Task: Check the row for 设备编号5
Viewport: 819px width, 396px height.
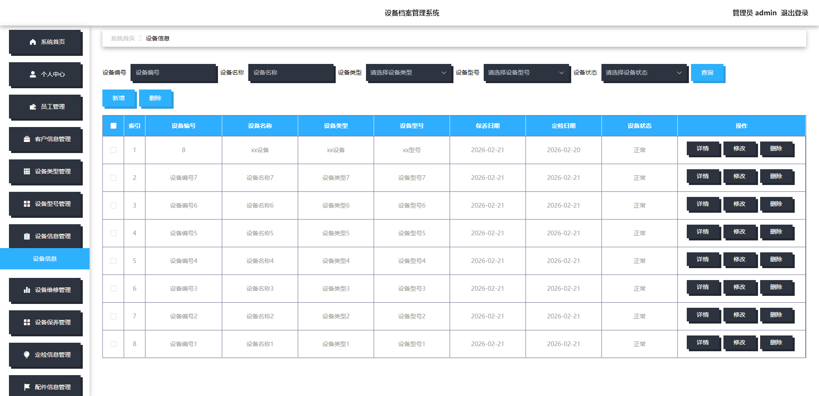Action: click(113, 233)
